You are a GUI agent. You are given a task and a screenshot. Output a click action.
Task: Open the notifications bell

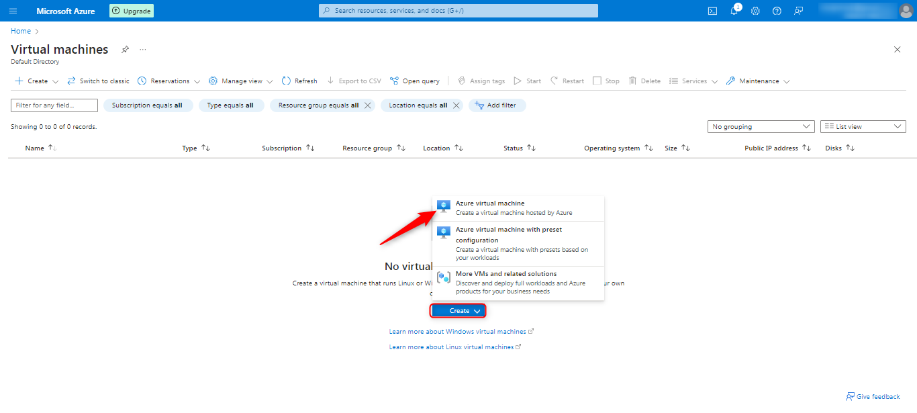tap(734, 11)
